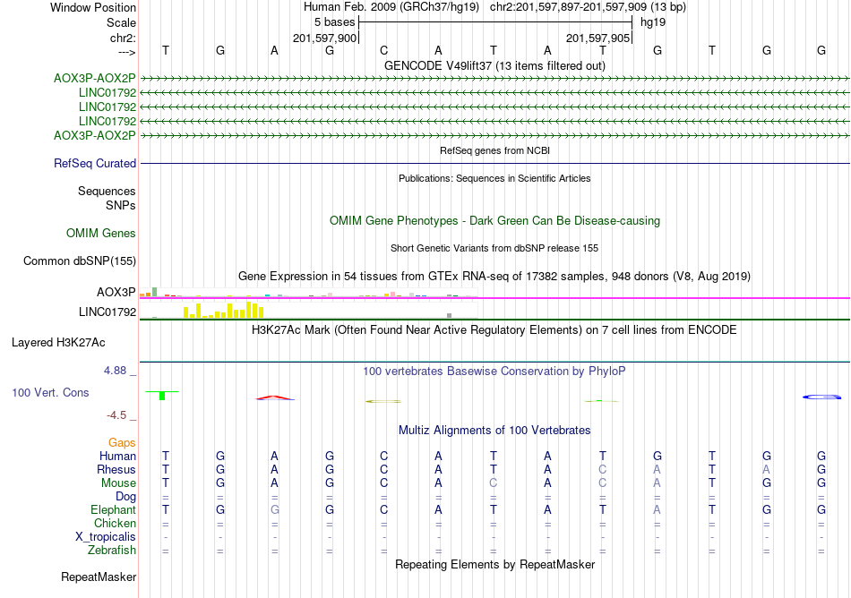Click the 'hg19' label beside the scale bar
Viewport: 851px width, 598px height.
click(x=653, y=22)
